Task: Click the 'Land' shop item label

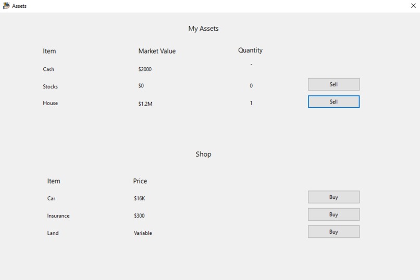Action: pyautogui.click(x=53, y=233)
